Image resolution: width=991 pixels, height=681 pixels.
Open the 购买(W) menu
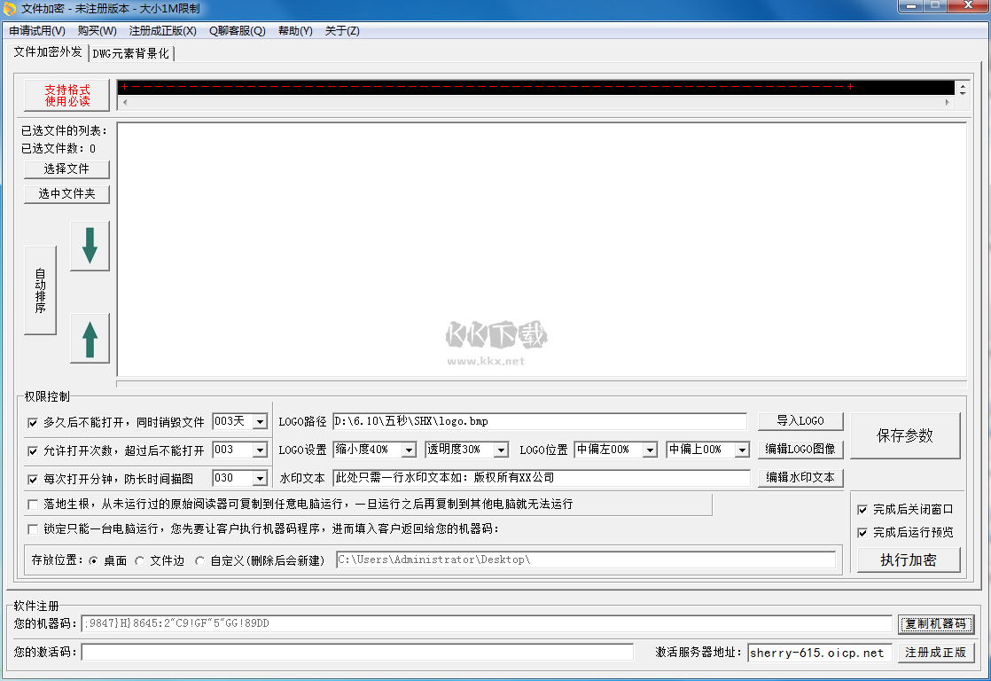97,30
